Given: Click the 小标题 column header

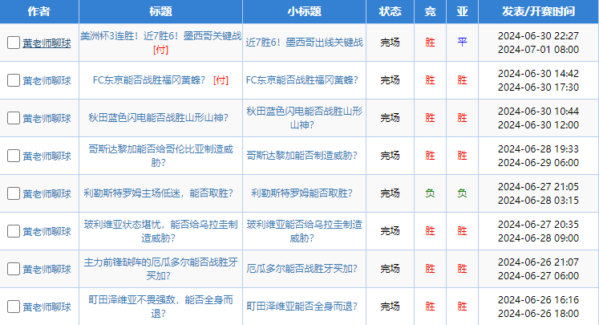Looking at the screenshot, I should (x=304, y=11).
